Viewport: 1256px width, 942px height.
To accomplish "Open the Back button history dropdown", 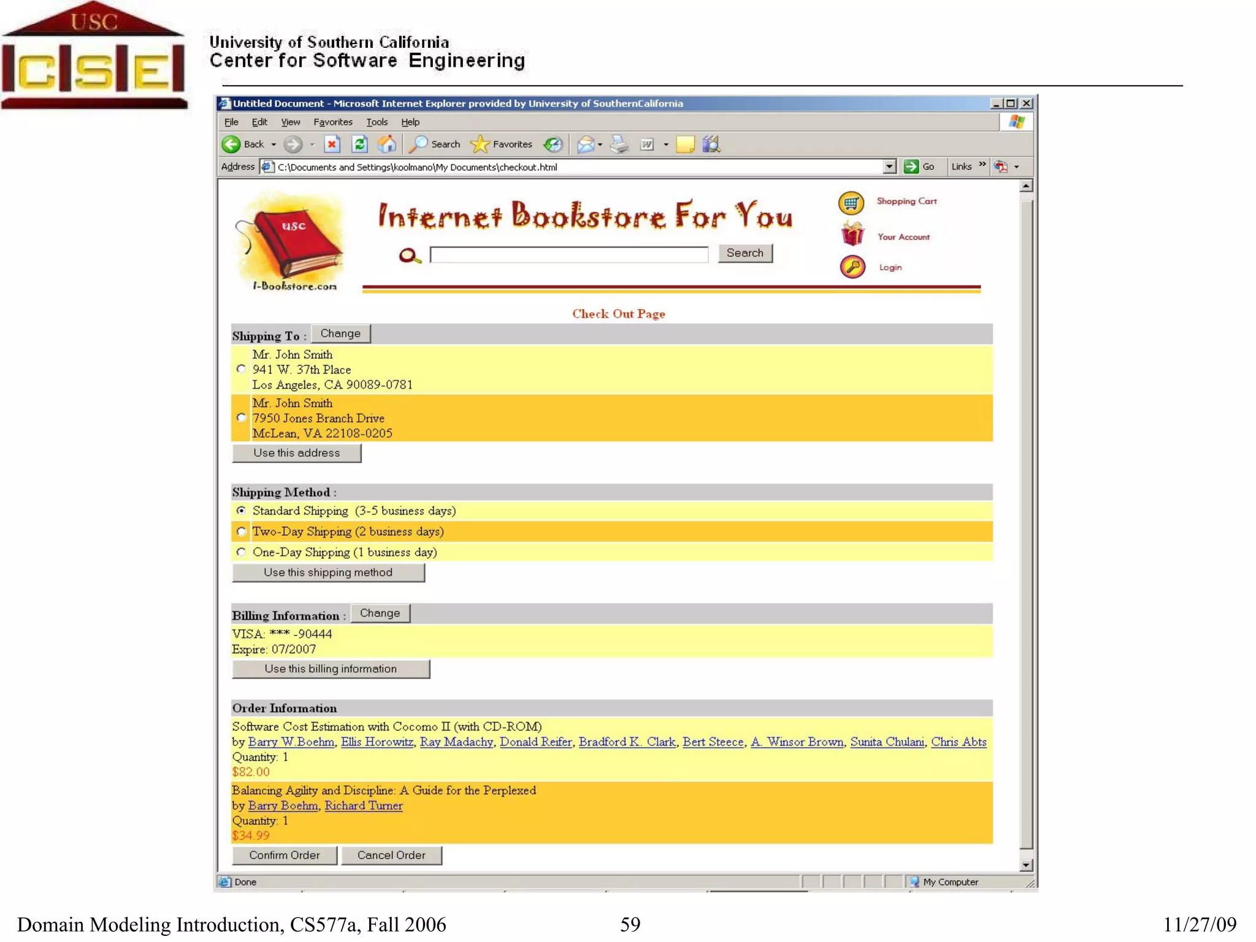I will tap(274, 145).
